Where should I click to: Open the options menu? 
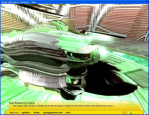[26, 112]
